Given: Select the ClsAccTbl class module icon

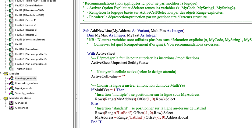Looking at the screenshot, I should click(x=12, y=103).
